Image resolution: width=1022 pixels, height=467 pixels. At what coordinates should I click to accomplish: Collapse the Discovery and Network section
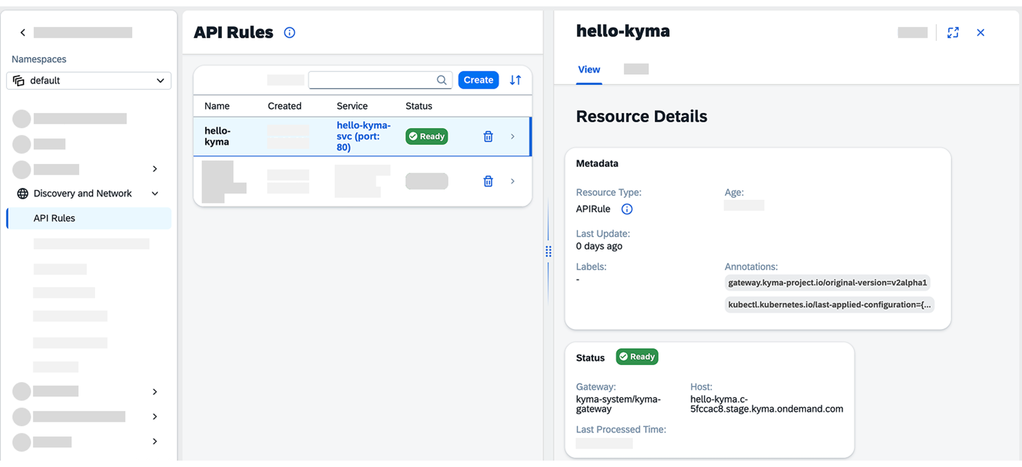point(155,193)
